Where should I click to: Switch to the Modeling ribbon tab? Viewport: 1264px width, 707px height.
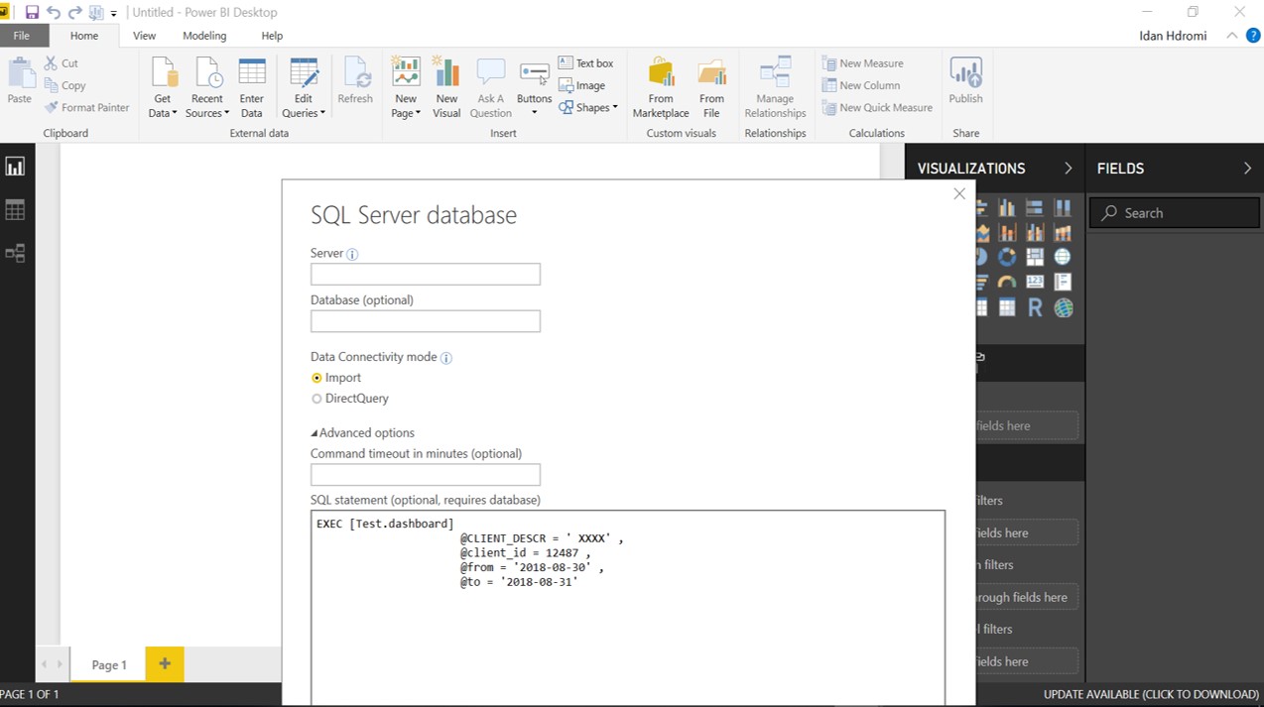click(x=204, y=36)
